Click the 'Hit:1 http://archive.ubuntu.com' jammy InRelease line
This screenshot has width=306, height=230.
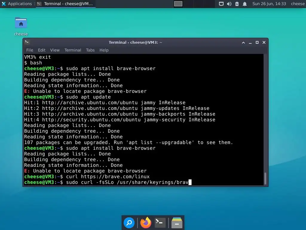[105, 102]
